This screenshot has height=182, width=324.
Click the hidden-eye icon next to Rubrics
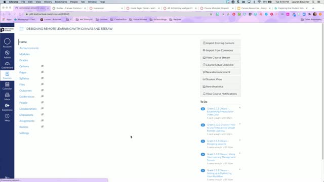[43, 127]
